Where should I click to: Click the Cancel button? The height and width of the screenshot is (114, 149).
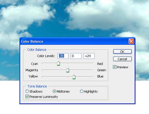coord(122,59)
